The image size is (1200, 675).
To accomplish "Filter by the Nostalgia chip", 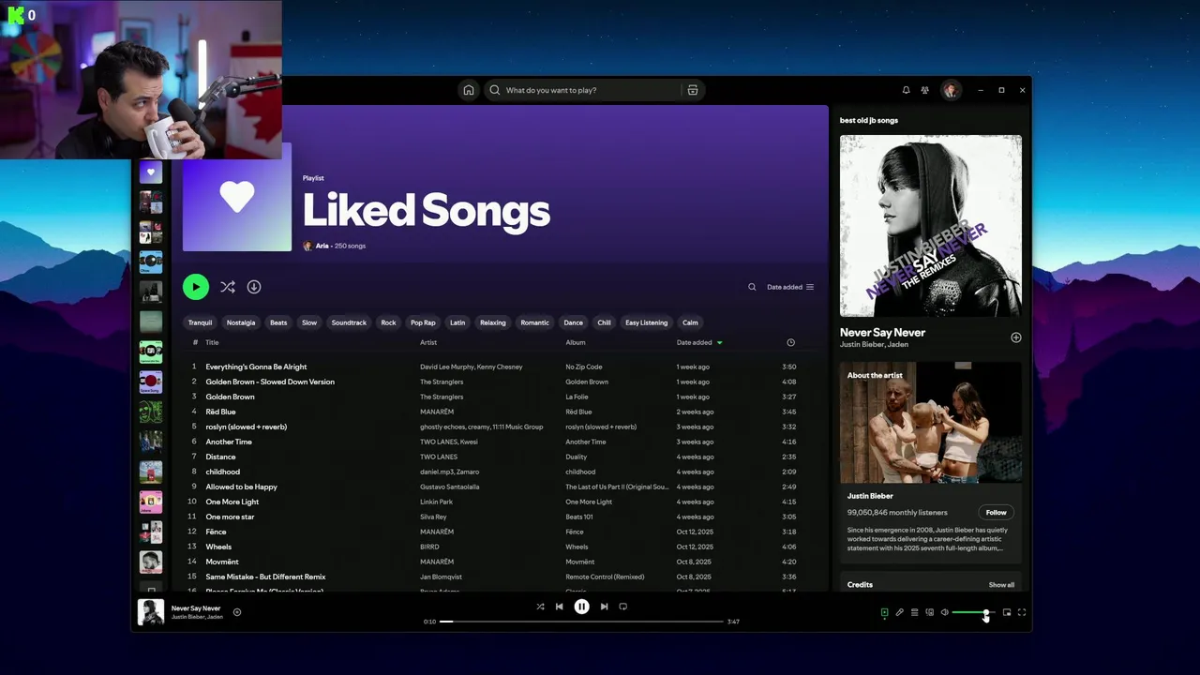I will tap(241, 322).
